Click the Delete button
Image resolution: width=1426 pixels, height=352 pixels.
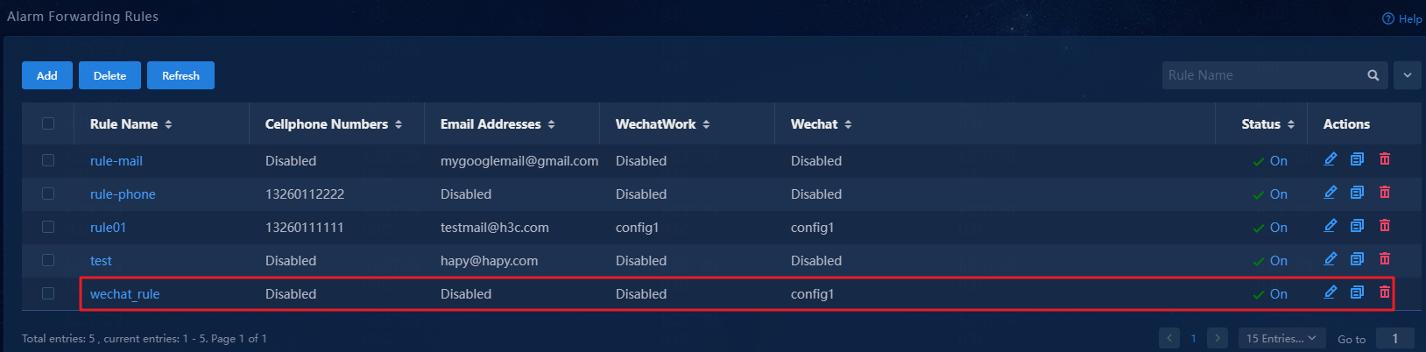pos(109,75)
